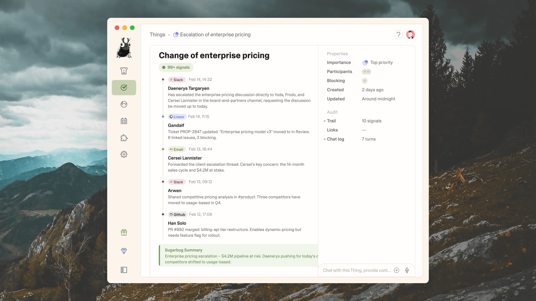
Task: Go to Things in breadcrumb
Action: (157, 35)
